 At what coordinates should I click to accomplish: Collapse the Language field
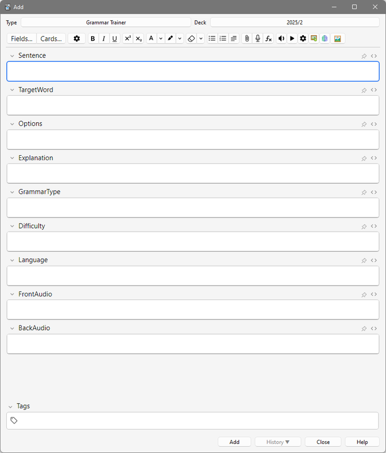pos(12,260)
